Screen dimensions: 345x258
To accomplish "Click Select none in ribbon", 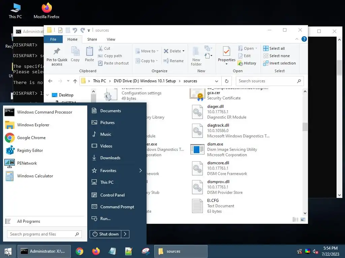I will click(x=277, y=56).
